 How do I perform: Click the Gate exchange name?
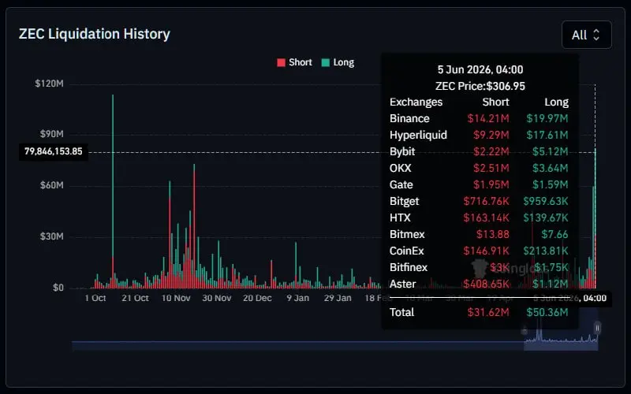point(401,184)
